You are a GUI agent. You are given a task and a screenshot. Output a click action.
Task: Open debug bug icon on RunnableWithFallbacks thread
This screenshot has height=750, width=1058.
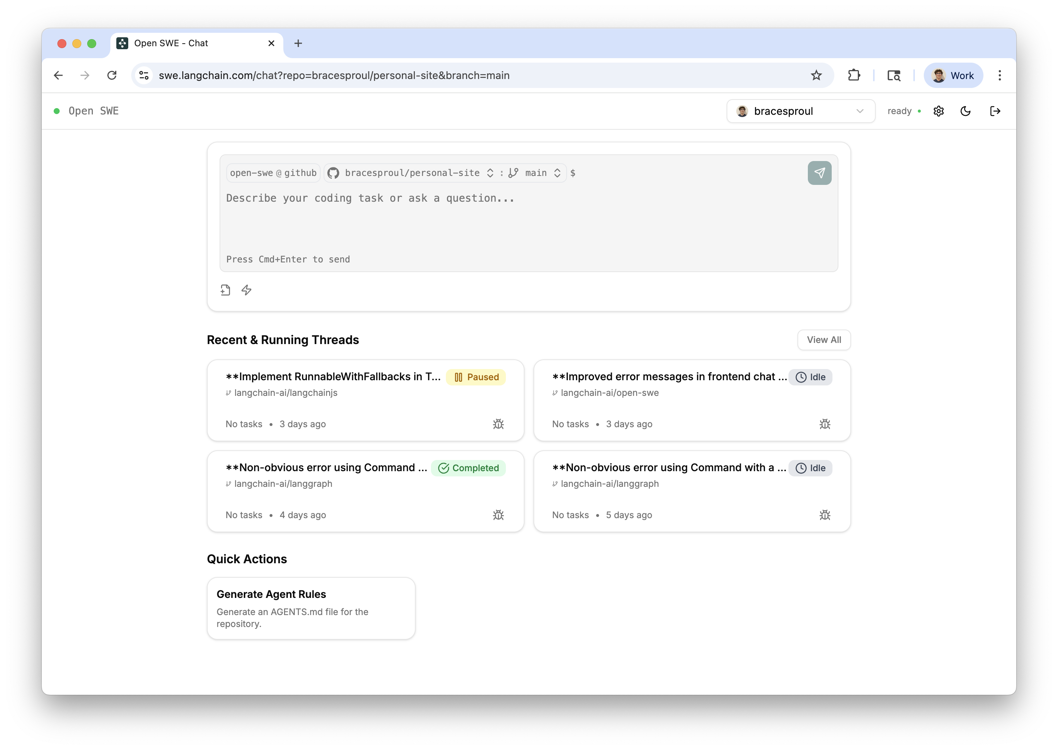(x=498, y=424)
